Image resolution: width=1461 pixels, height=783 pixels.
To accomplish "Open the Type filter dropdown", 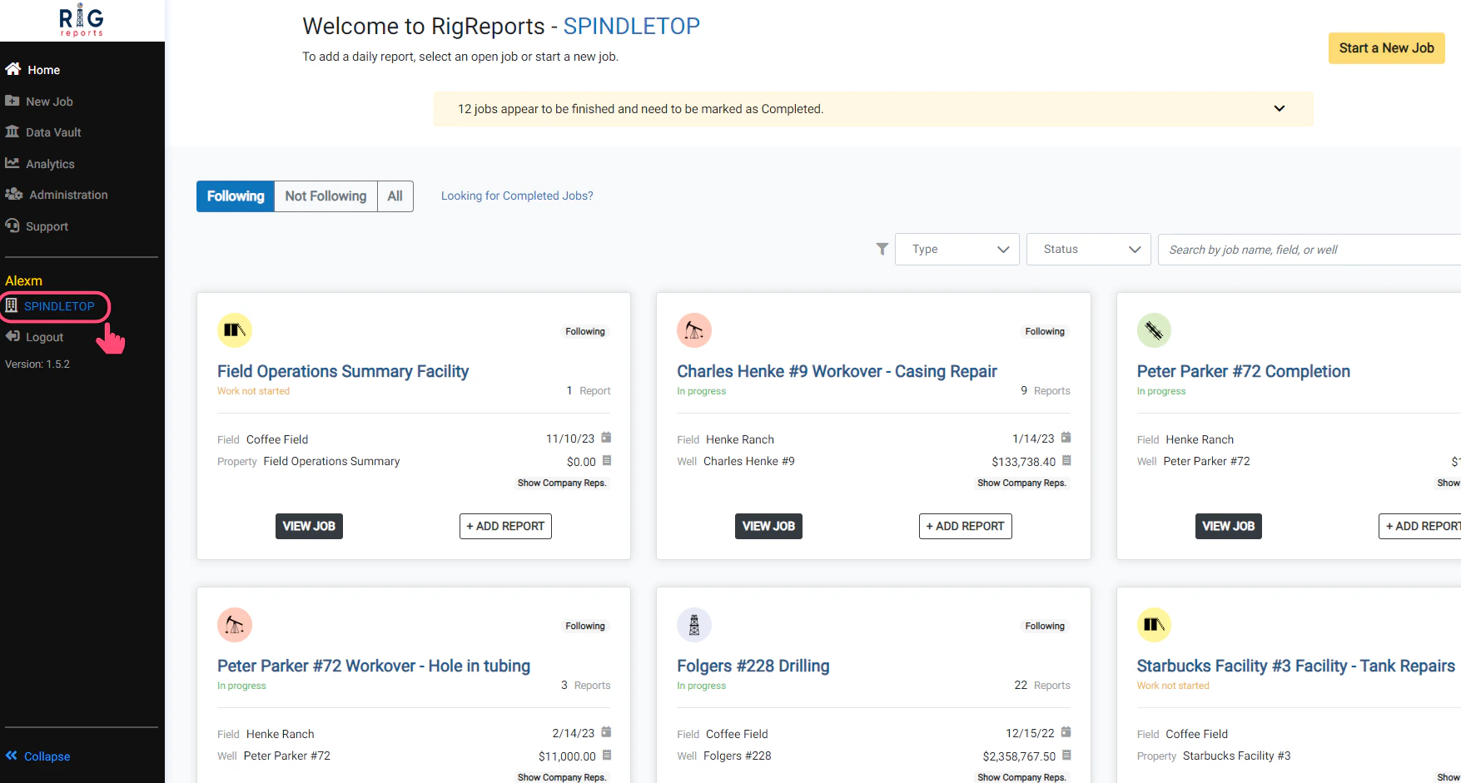I will coord(956,249).
